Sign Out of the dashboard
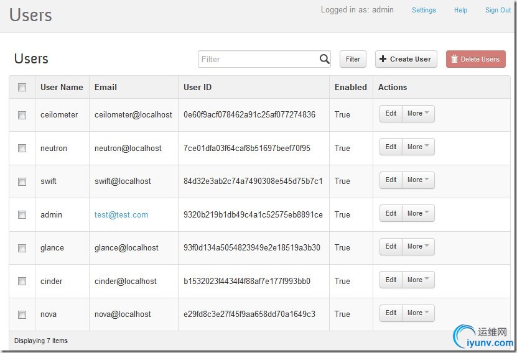 pos(498,10)
